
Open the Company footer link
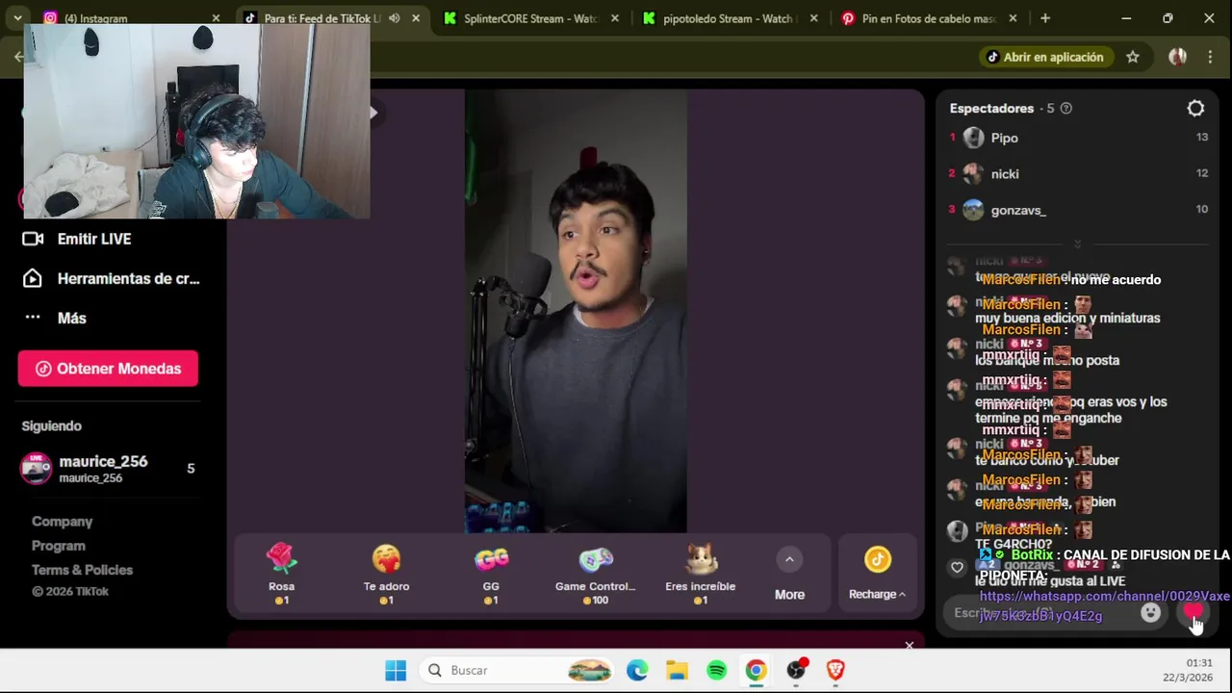click(62, 522)
